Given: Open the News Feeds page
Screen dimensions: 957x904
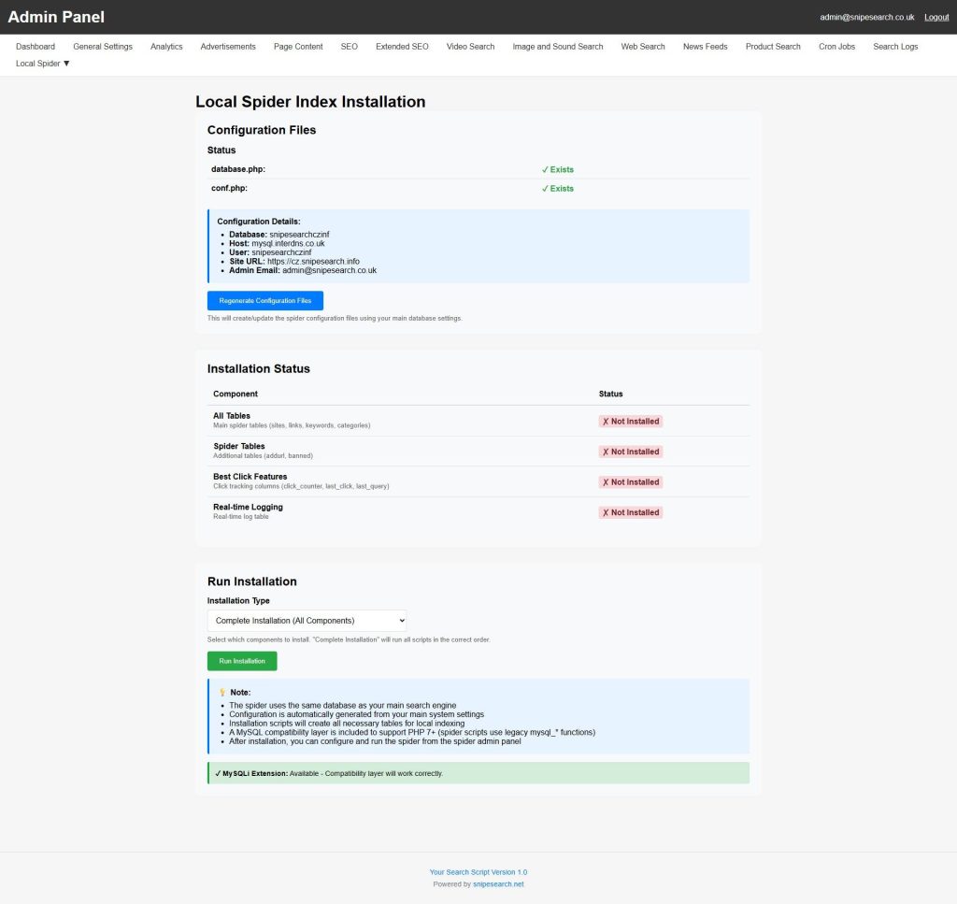Looking at the screenshot, I should point(705,47).
